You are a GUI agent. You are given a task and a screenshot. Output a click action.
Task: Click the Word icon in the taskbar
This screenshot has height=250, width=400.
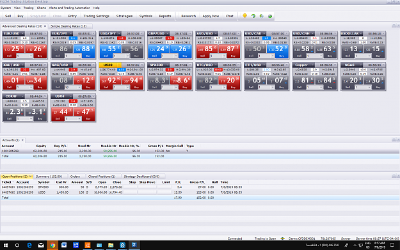[64, 245]
